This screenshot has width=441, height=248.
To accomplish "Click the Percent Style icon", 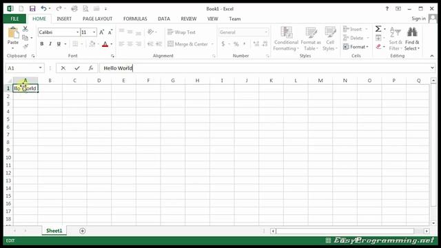I will point(236,44).
